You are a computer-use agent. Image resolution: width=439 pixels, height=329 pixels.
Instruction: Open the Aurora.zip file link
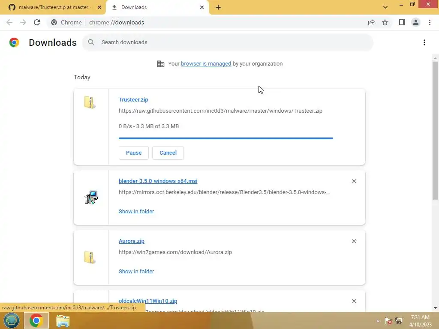coord(131,241)
